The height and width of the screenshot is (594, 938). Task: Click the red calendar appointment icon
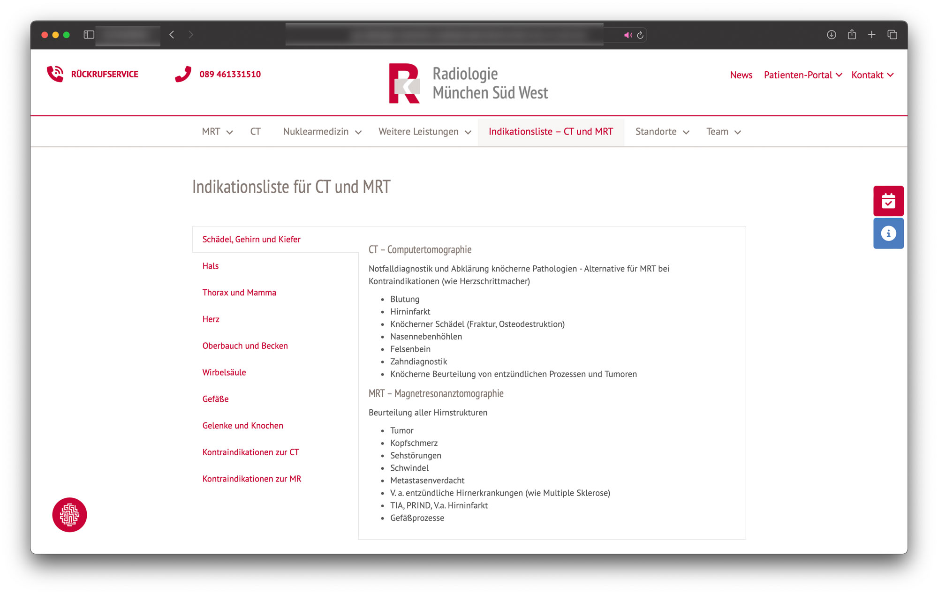pos(888,201)
